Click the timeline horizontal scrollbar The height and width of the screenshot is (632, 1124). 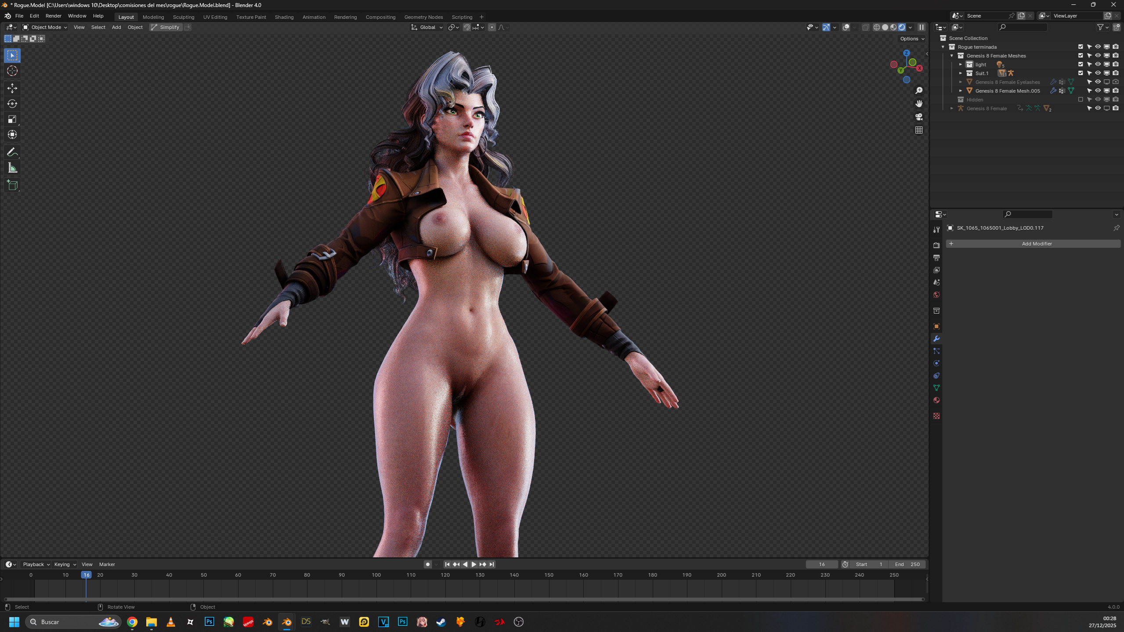[x=464, y=599]
